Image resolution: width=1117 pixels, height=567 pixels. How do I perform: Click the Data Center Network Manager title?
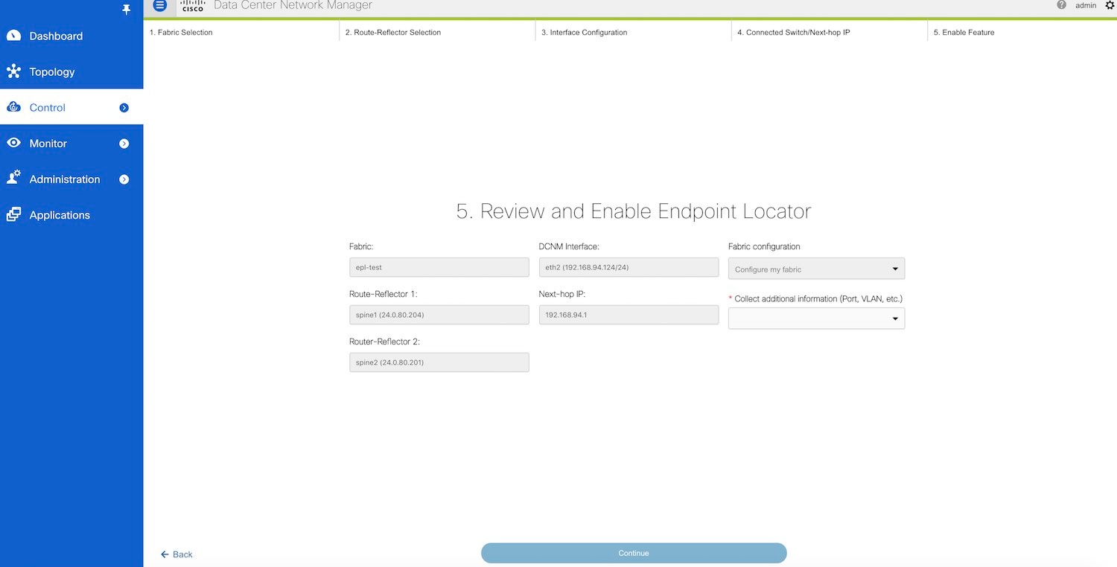(x=293, y=5)
